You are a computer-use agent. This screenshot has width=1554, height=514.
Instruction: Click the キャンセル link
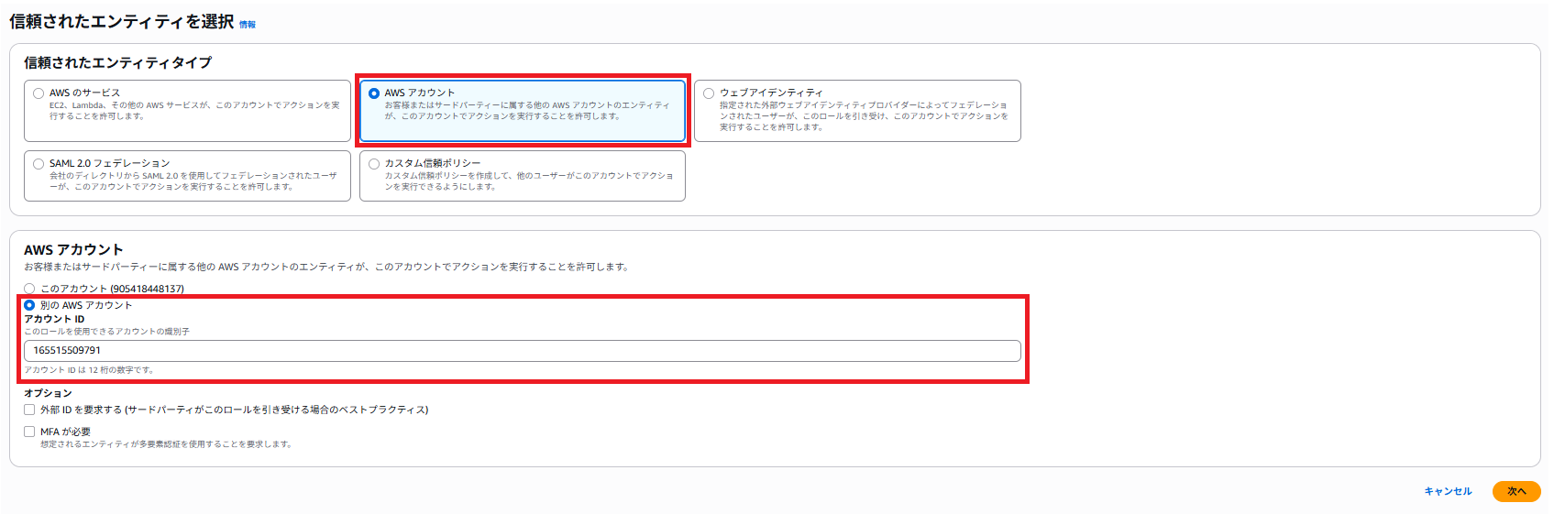coord(1448,492)
